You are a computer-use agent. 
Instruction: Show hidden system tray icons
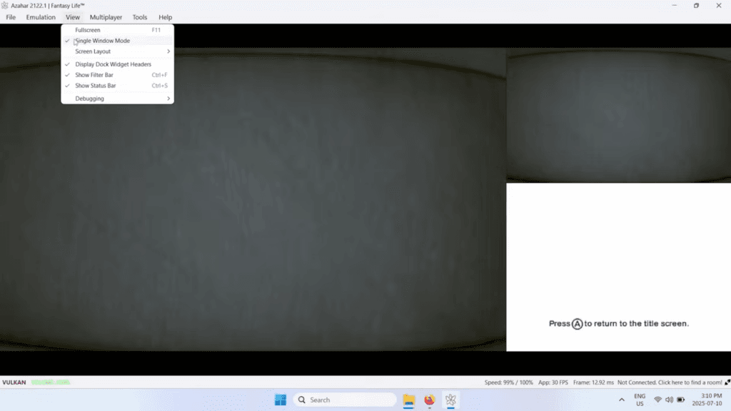[622, 400]
